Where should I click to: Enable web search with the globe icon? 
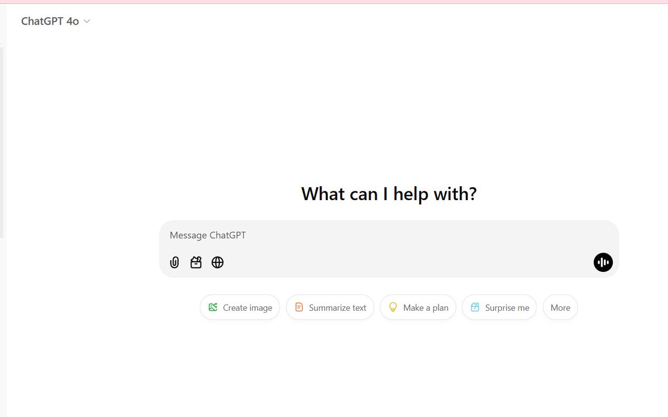(218, 262)
